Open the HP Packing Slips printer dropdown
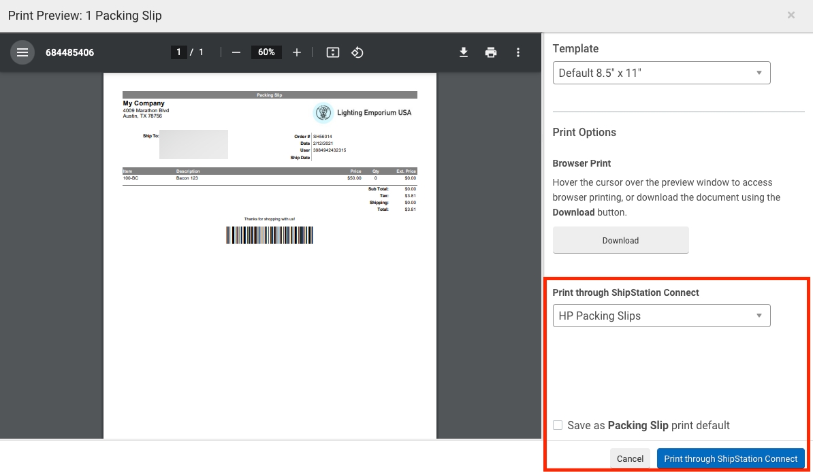 [660, 316]
